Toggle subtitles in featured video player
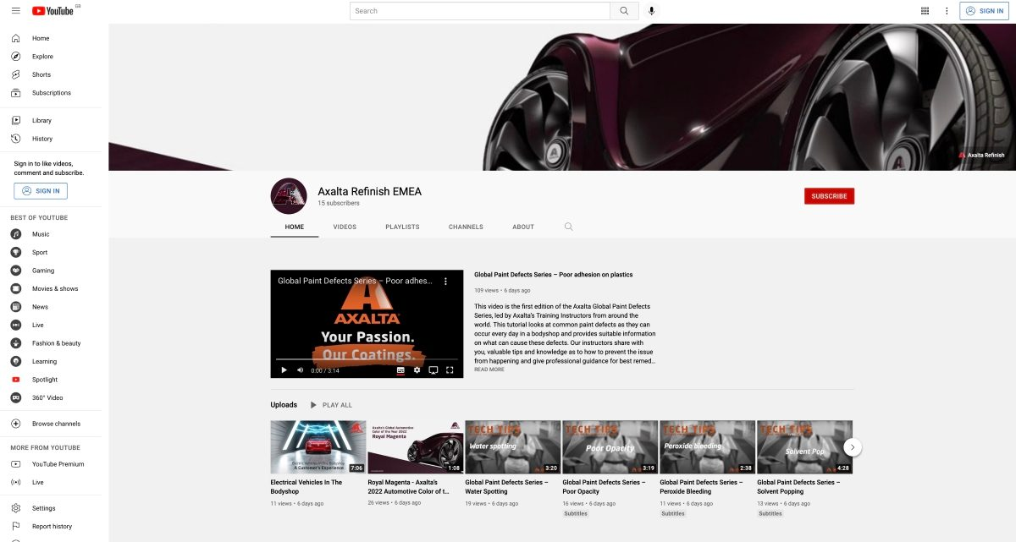Screen dimensions: 1016x542 pos(401,370)
